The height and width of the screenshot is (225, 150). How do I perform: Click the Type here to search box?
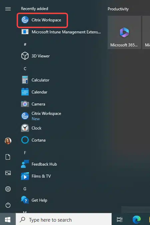64,220
